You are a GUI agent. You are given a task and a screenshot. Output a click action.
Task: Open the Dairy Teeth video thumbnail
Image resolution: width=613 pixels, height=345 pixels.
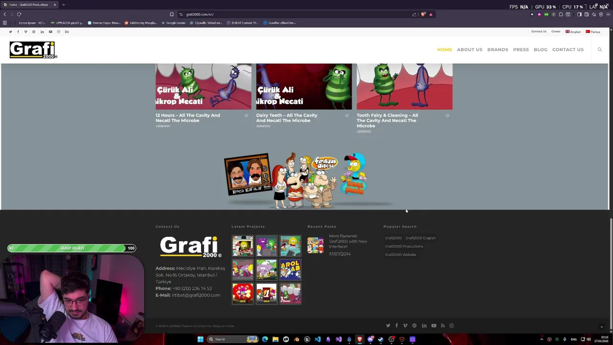click(304, 86)
